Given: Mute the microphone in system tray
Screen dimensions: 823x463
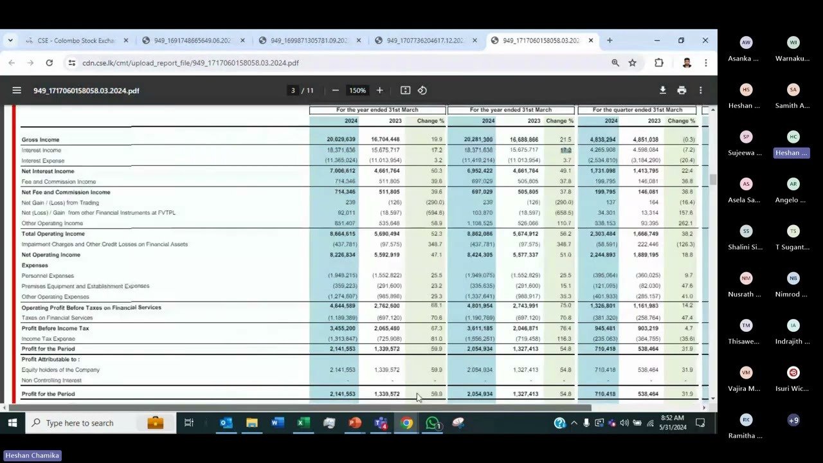Looking at the screenshot, I should coord(586,422).
